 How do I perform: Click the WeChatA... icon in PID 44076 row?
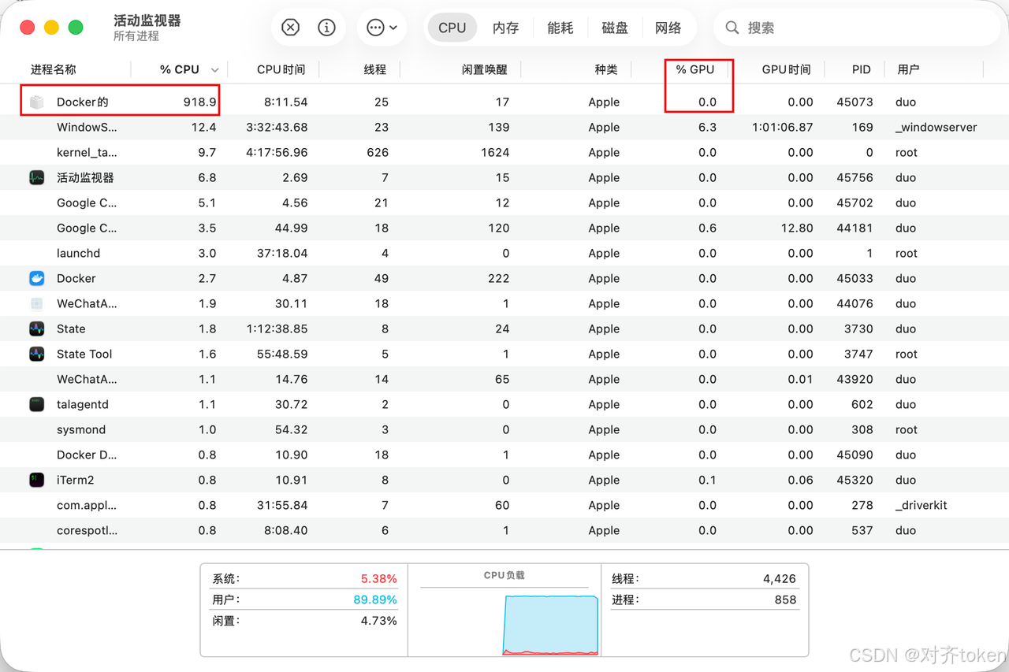coord(37,303)
